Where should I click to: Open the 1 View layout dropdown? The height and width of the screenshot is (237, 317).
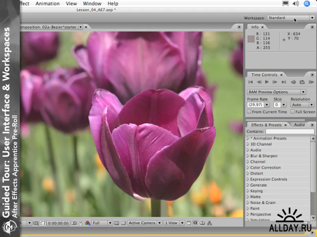[174, 223]
